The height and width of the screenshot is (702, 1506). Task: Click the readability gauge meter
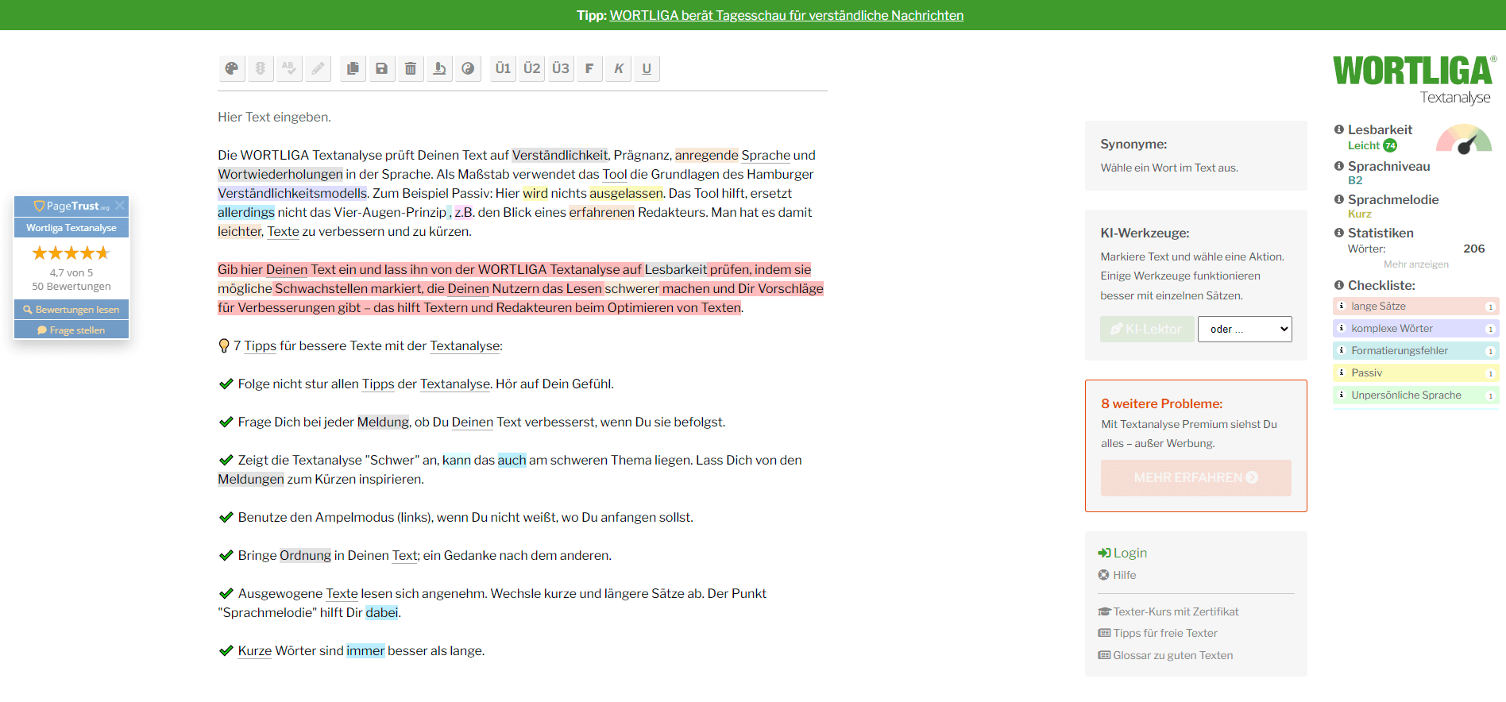[1464, 138]
